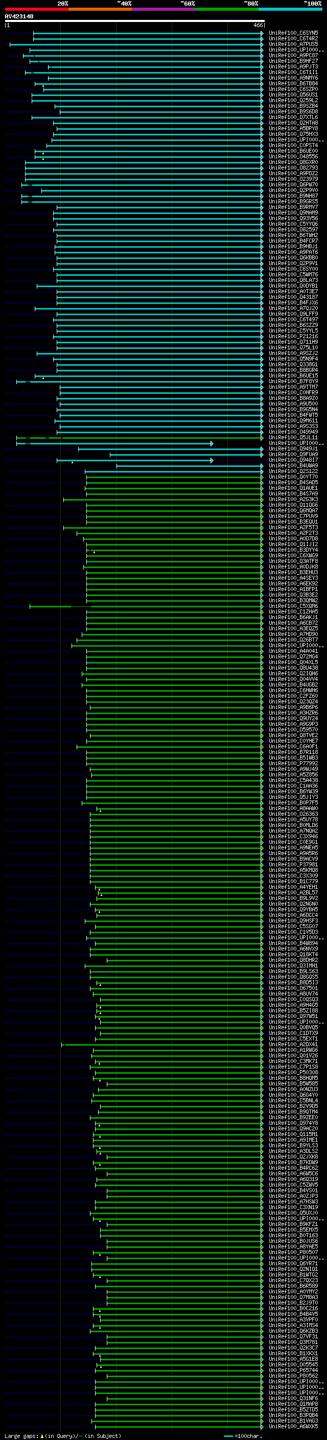327x1440 pixels.
Task: Select the AV423148 query name
Action: pos(19,17)
